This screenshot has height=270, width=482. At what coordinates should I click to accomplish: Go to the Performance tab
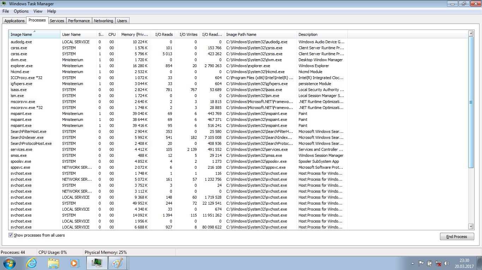tap(79, 21)
